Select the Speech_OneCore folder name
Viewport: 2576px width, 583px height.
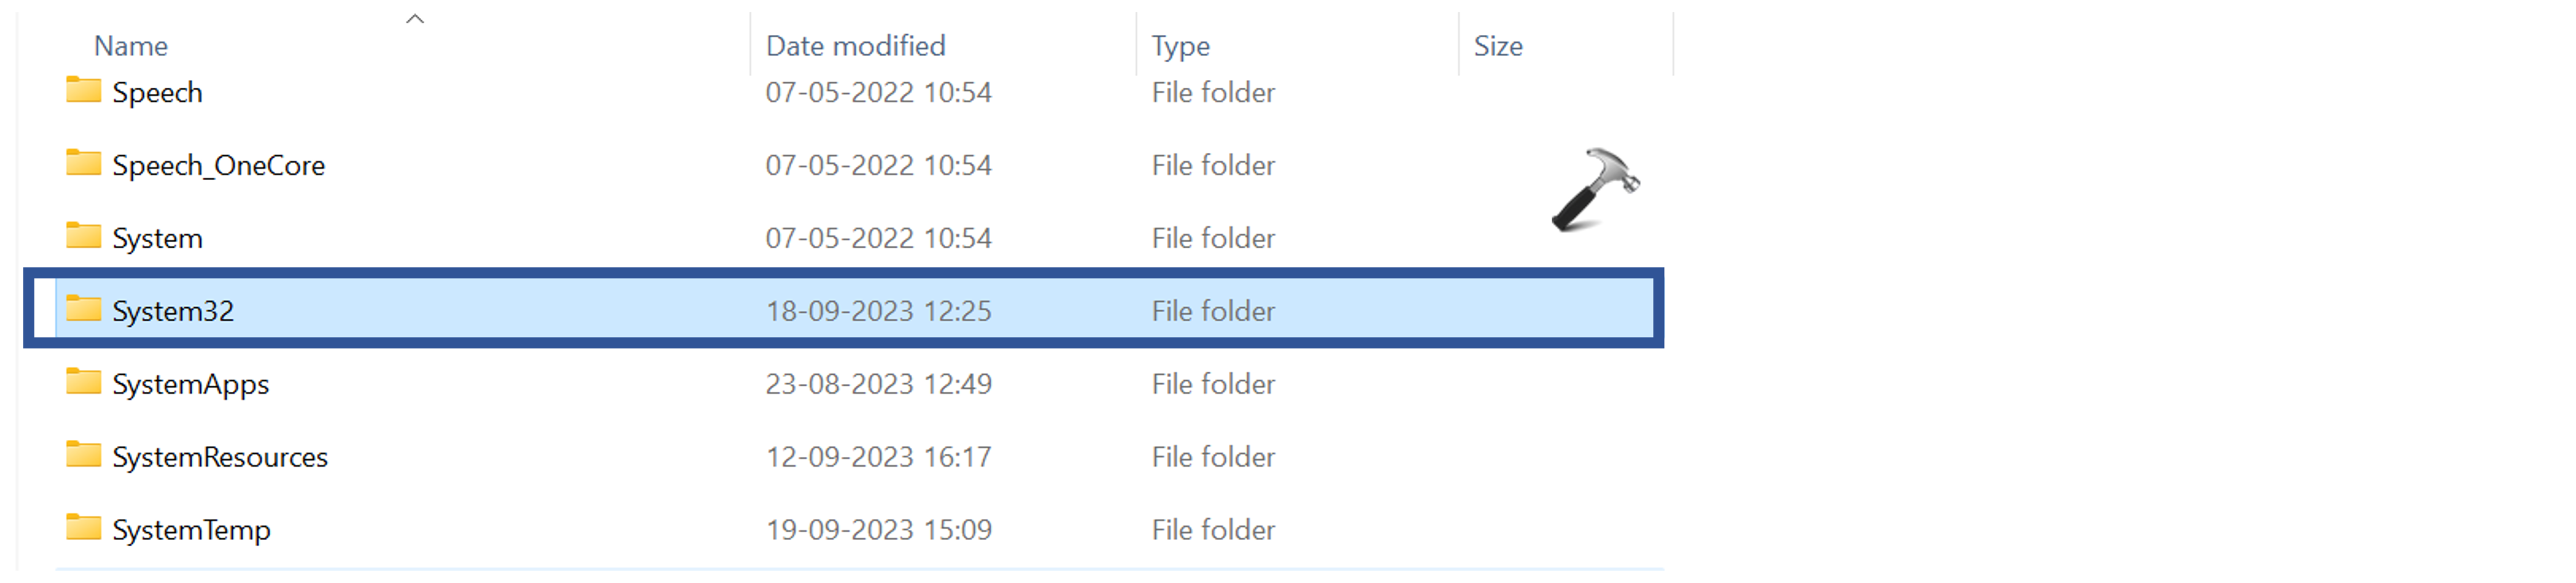pos(218,166)
